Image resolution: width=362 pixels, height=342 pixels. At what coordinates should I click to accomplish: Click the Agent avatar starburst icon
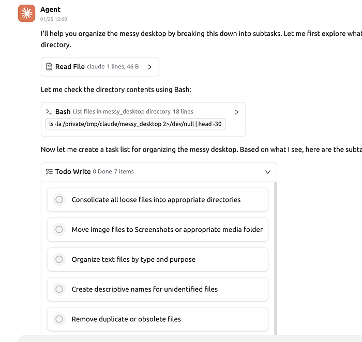point(26,13)
